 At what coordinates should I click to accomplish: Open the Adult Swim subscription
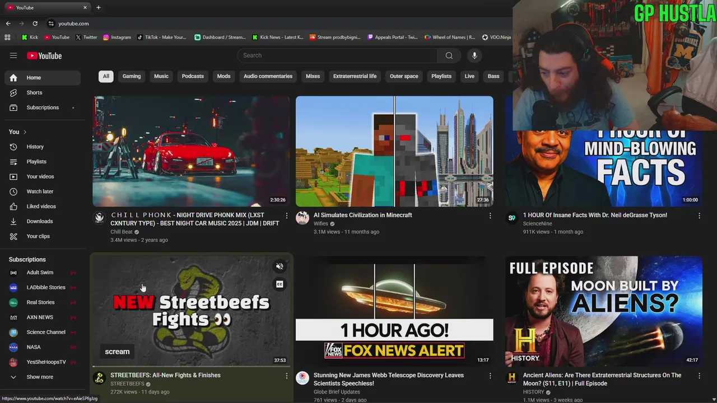(43, 273)
